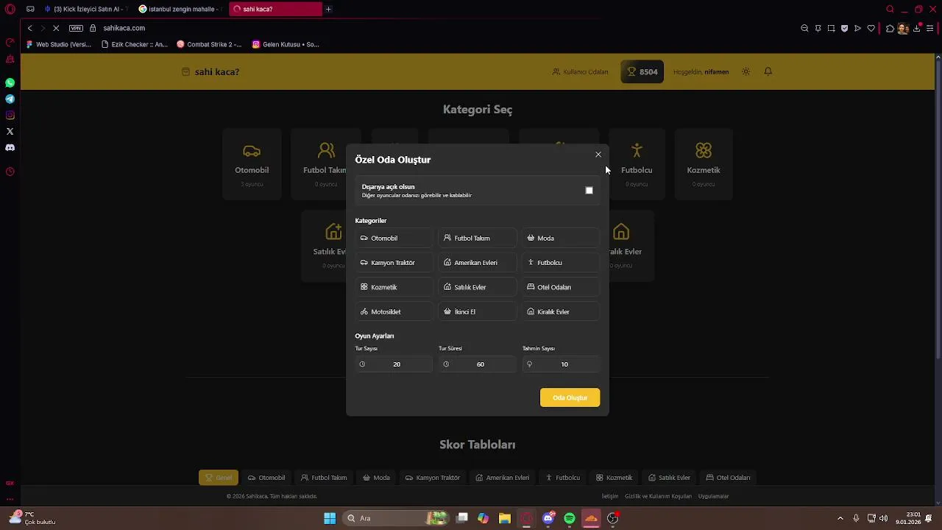This screenshot has width=942, height=530.
Task: Bookmark page with the heart icon
Action: pyautogui.click(x=871, y=28)
